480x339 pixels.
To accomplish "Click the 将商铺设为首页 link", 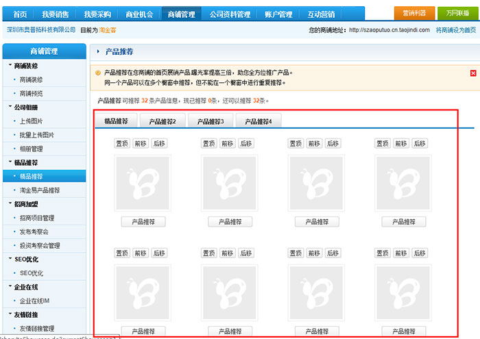I will (x=455, y=30).
